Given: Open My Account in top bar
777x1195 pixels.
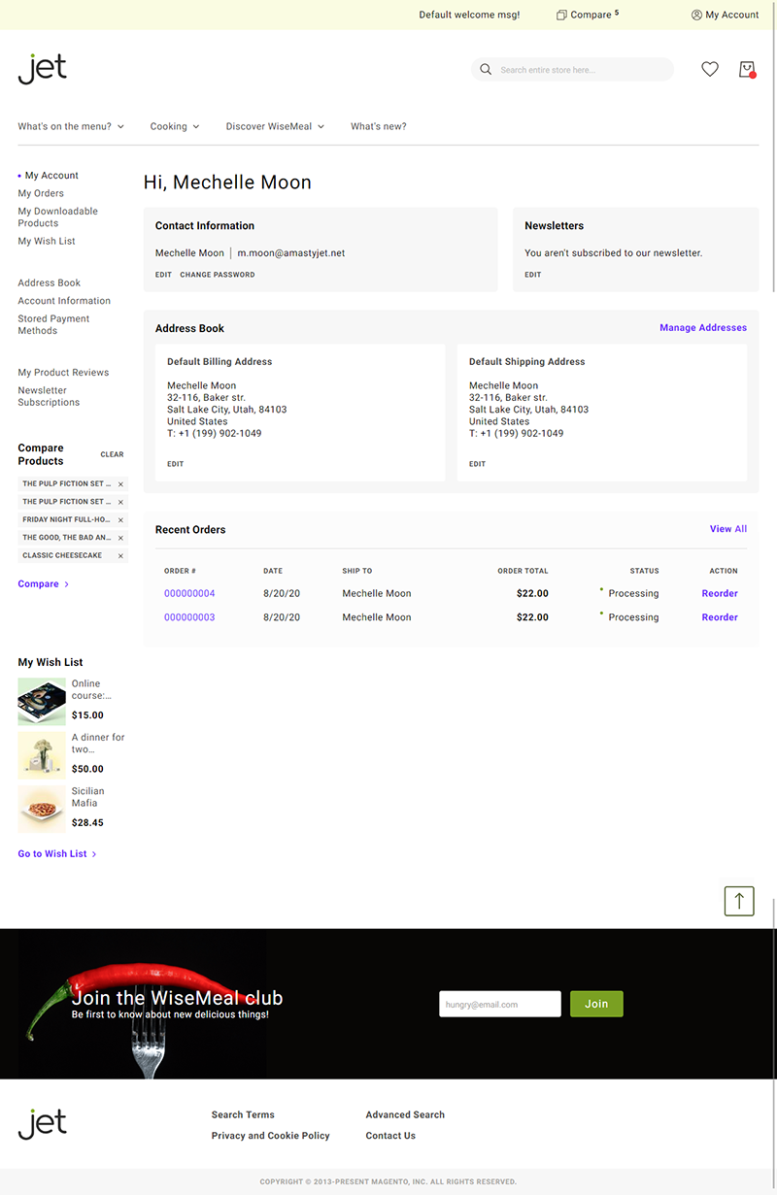Looking at the screenshot, I should point(726,15).
